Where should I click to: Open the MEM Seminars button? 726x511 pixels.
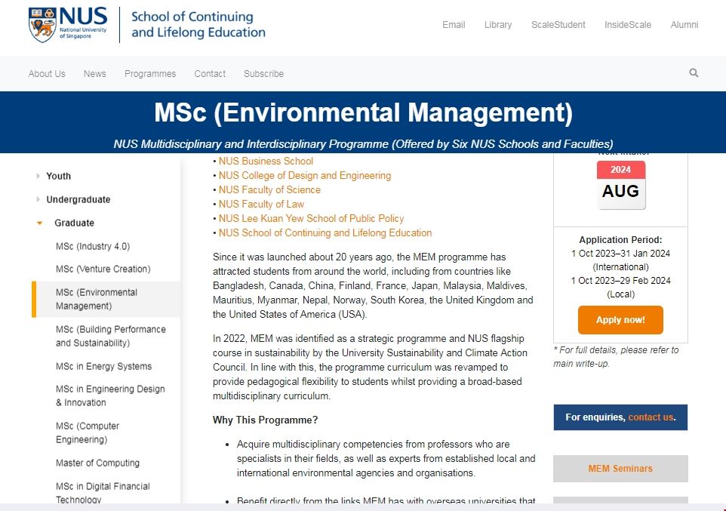620,469
